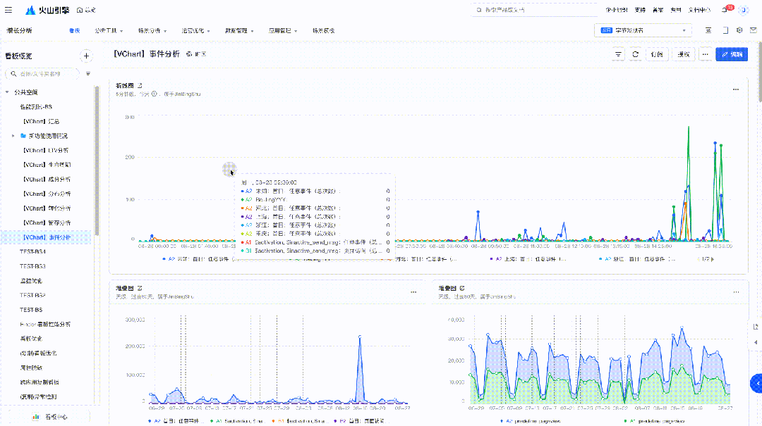Click the blue 编辑 button

(x=732, y=54)
